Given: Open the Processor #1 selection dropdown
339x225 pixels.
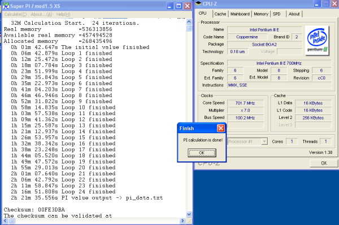Looking at the screenshot, I should (264, 142).
